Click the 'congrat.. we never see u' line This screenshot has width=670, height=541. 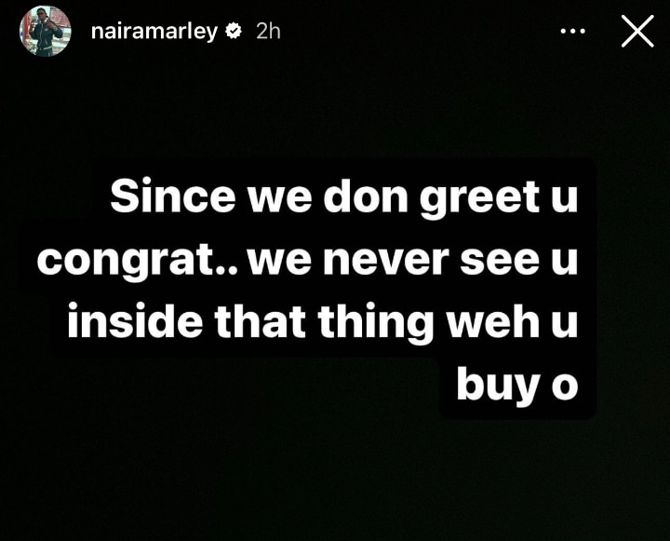point(308,260)
